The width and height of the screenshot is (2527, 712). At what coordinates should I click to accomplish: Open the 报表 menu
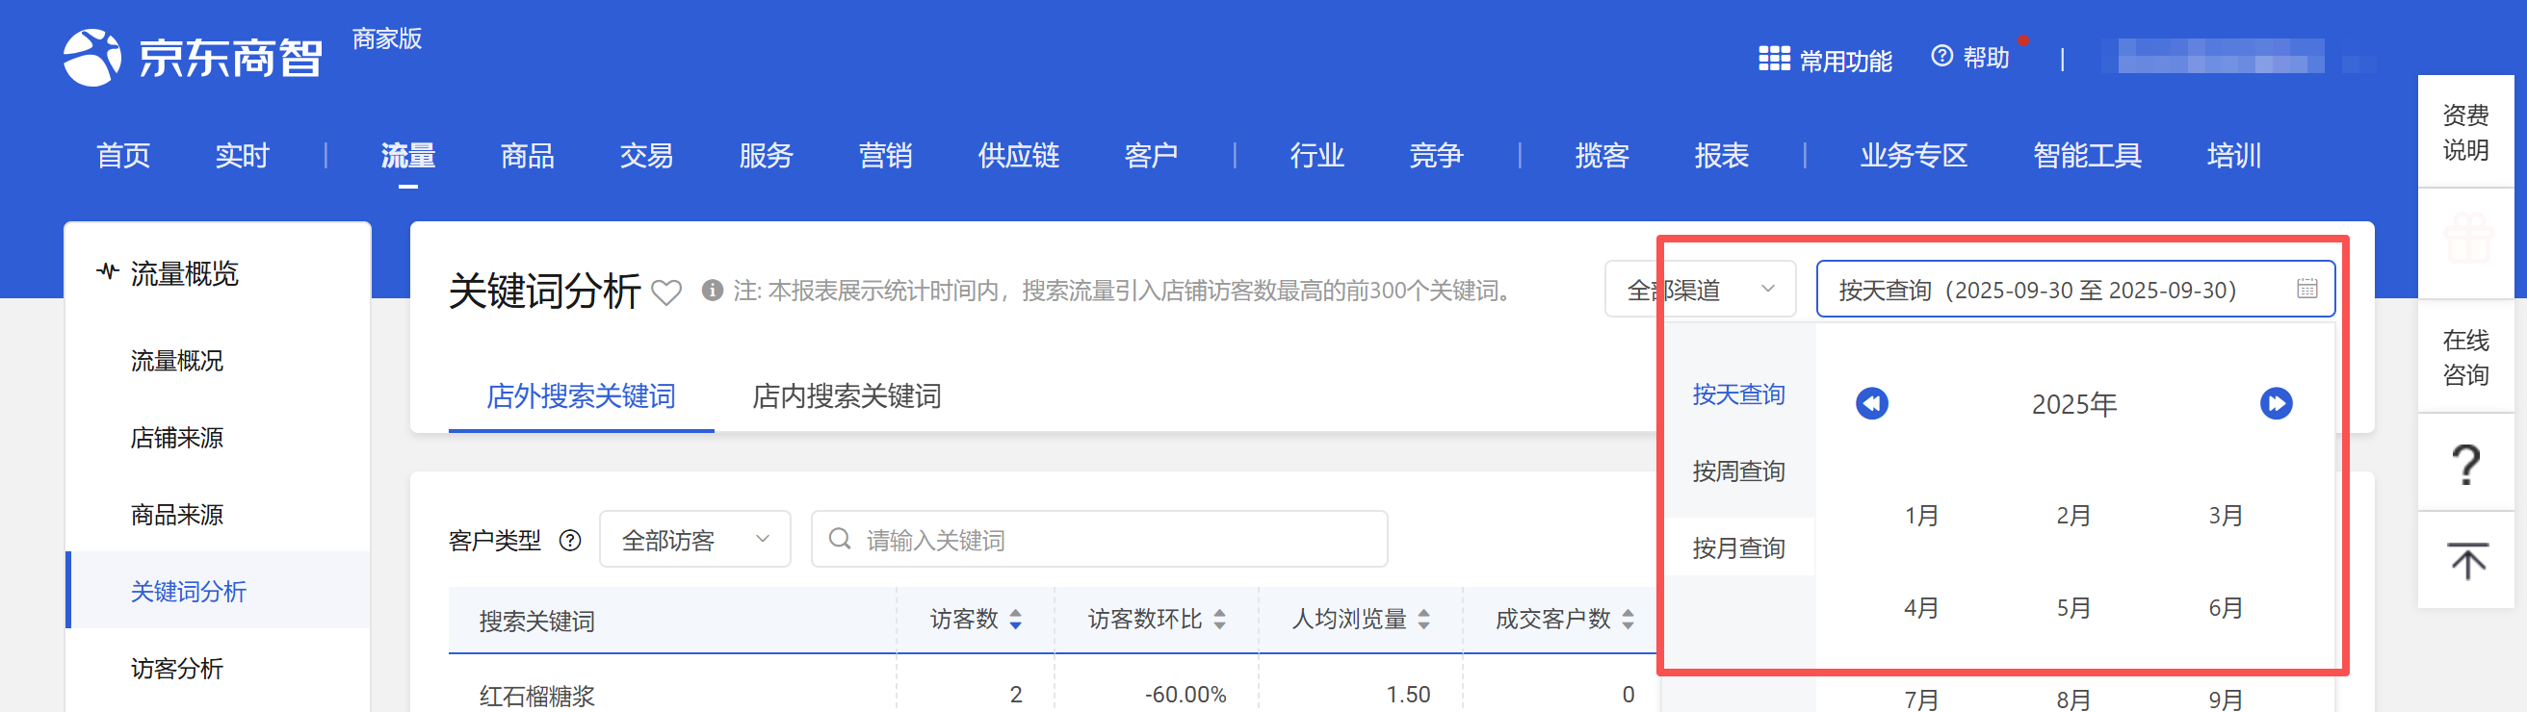point(1722,156)
